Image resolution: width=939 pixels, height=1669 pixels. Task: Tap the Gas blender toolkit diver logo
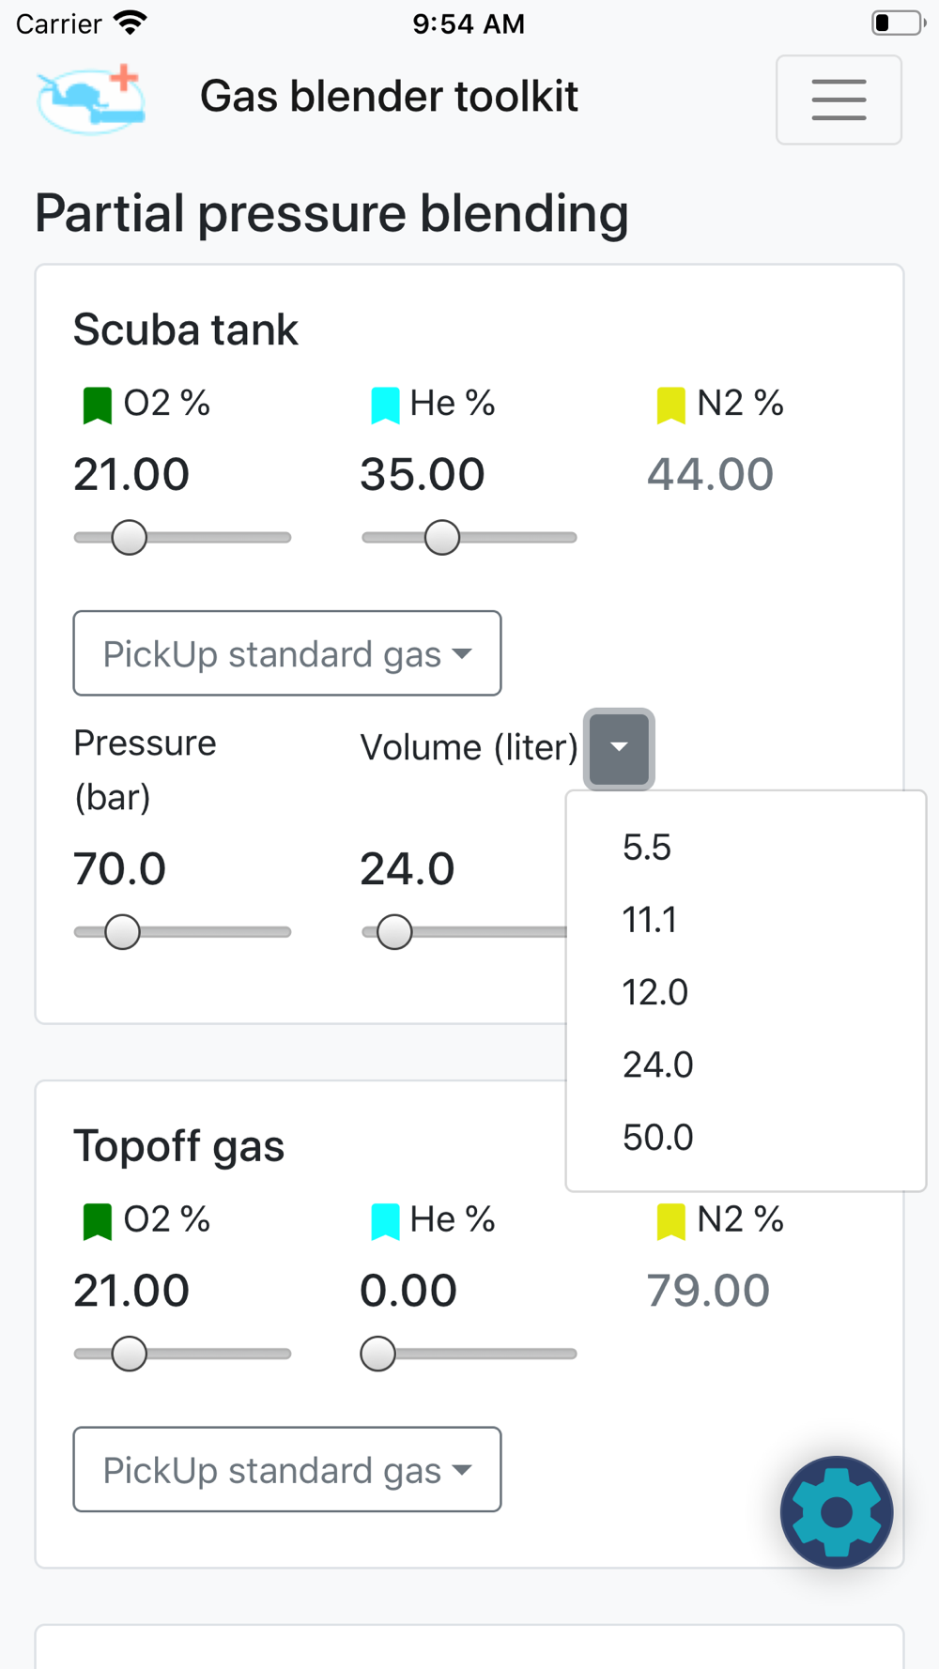tap(91, 98)
